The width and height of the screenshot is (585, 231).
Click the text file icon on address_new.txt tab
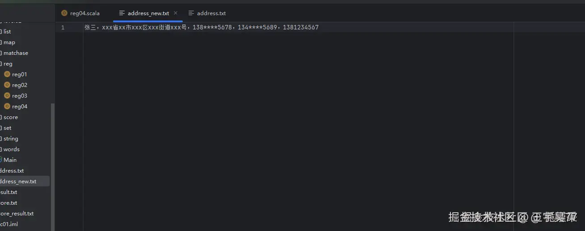point(122,13)
